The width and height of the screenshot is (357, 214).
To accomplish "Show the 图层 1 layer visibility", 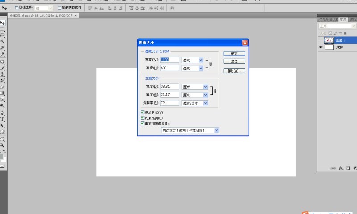I will [320, 40].
